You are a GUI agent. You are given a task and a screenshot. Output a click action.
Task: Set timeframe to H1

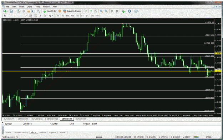point(77,16)
